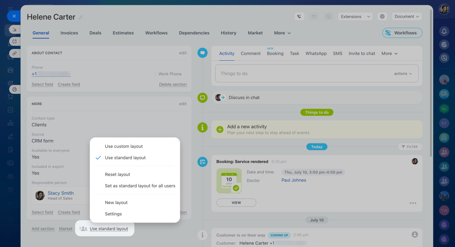The height and width of the screenshot is (247, 455).
Task: Open the Extensions dropdown
Action: click(x=355, y=16)
